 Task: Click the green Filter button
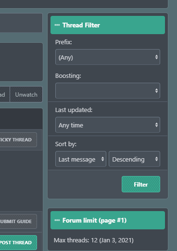pos(141,184)
